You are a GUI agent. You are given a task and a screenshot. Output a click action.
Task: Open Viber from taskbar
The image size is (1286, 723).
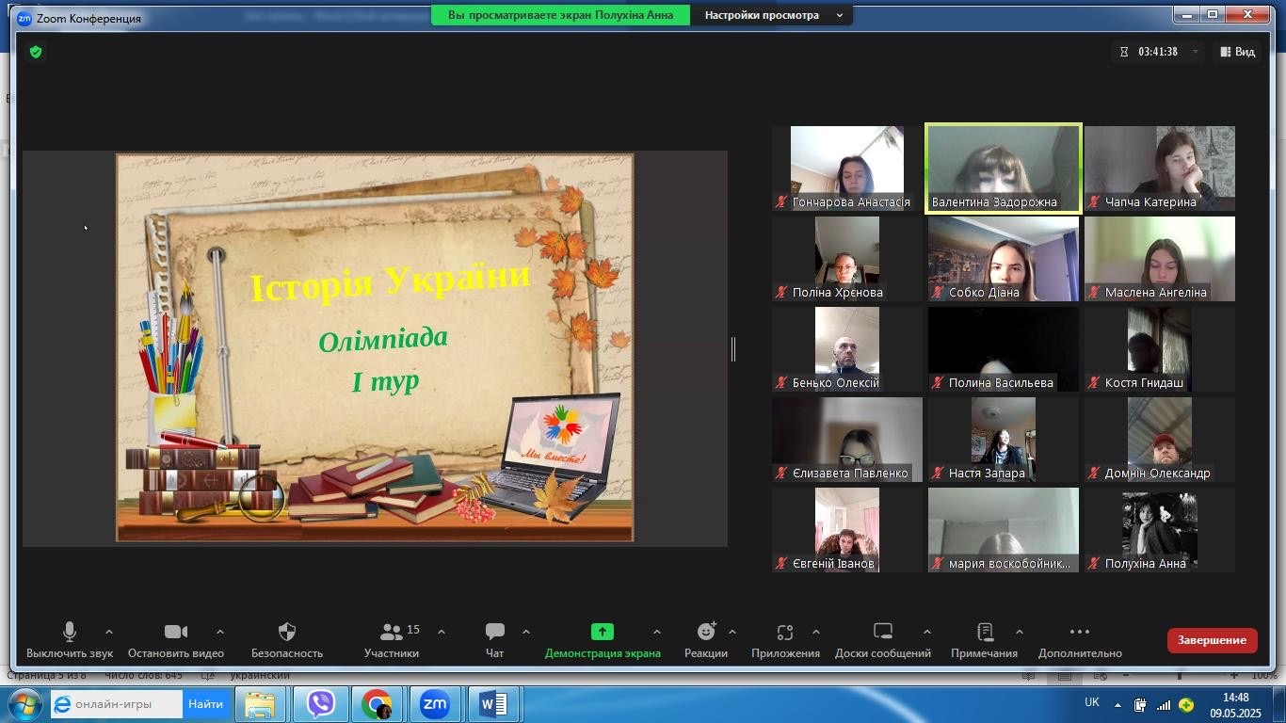pyautogui.click(x=320, y=704)
